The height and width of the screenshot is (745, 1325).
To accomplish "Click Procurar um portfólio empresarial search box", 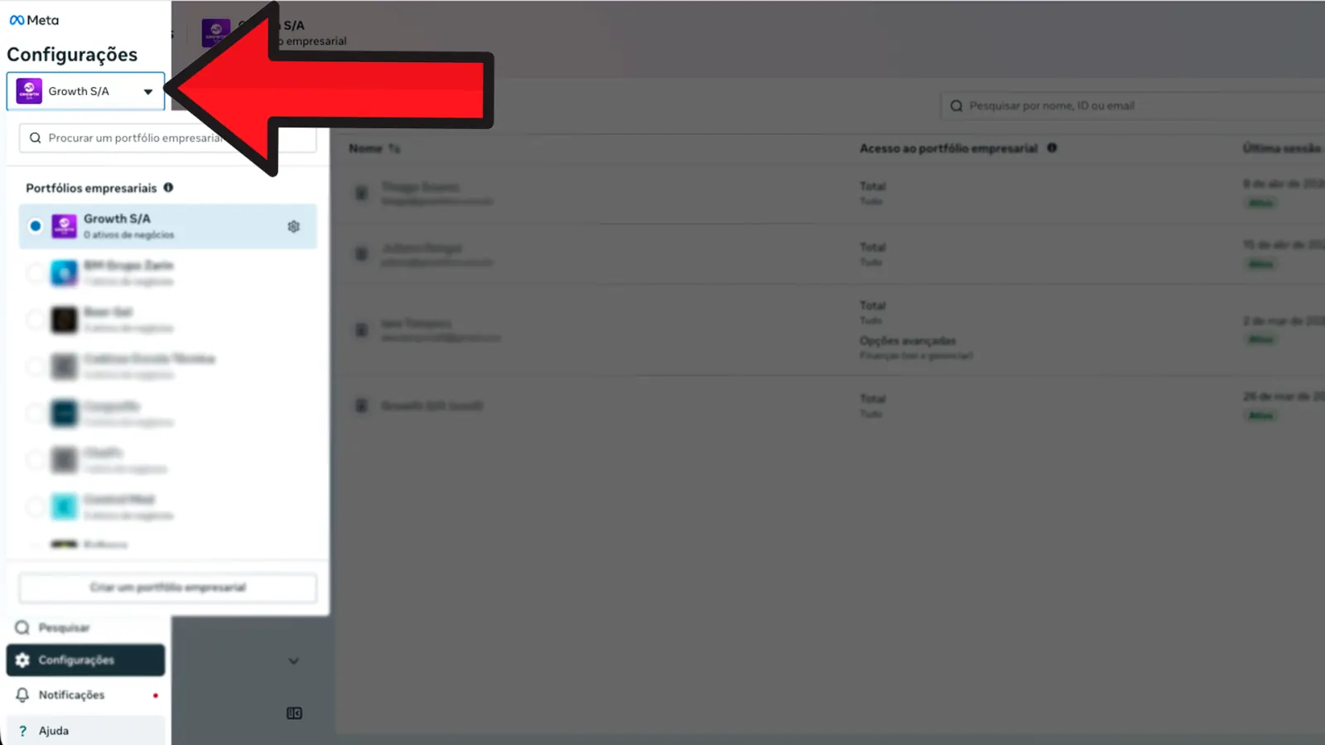I will tap(132, 138).
